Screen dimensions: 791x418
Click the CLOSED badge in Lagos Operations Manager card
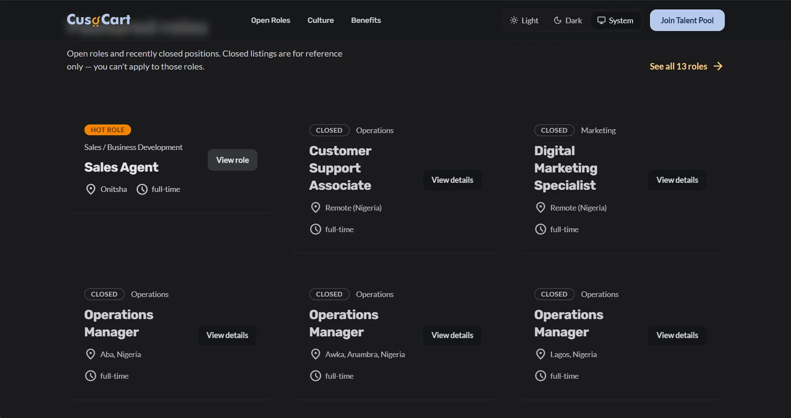point(554,294)
